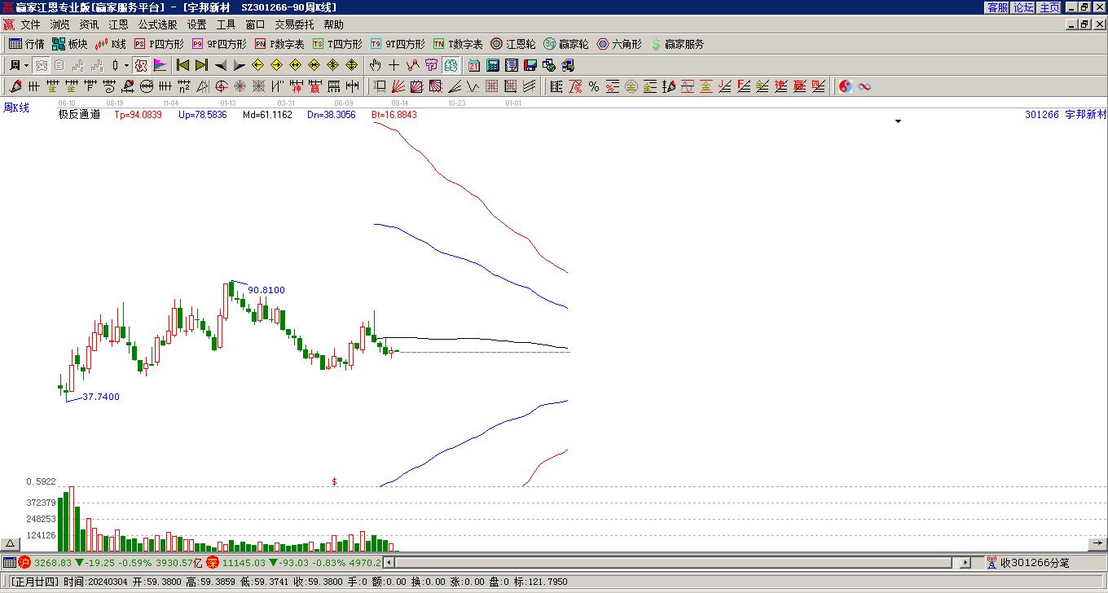Screen dimensions: 1108x593
Task: Click the 301266 宇邦新材 stock name
Action: pos(1066,115)
